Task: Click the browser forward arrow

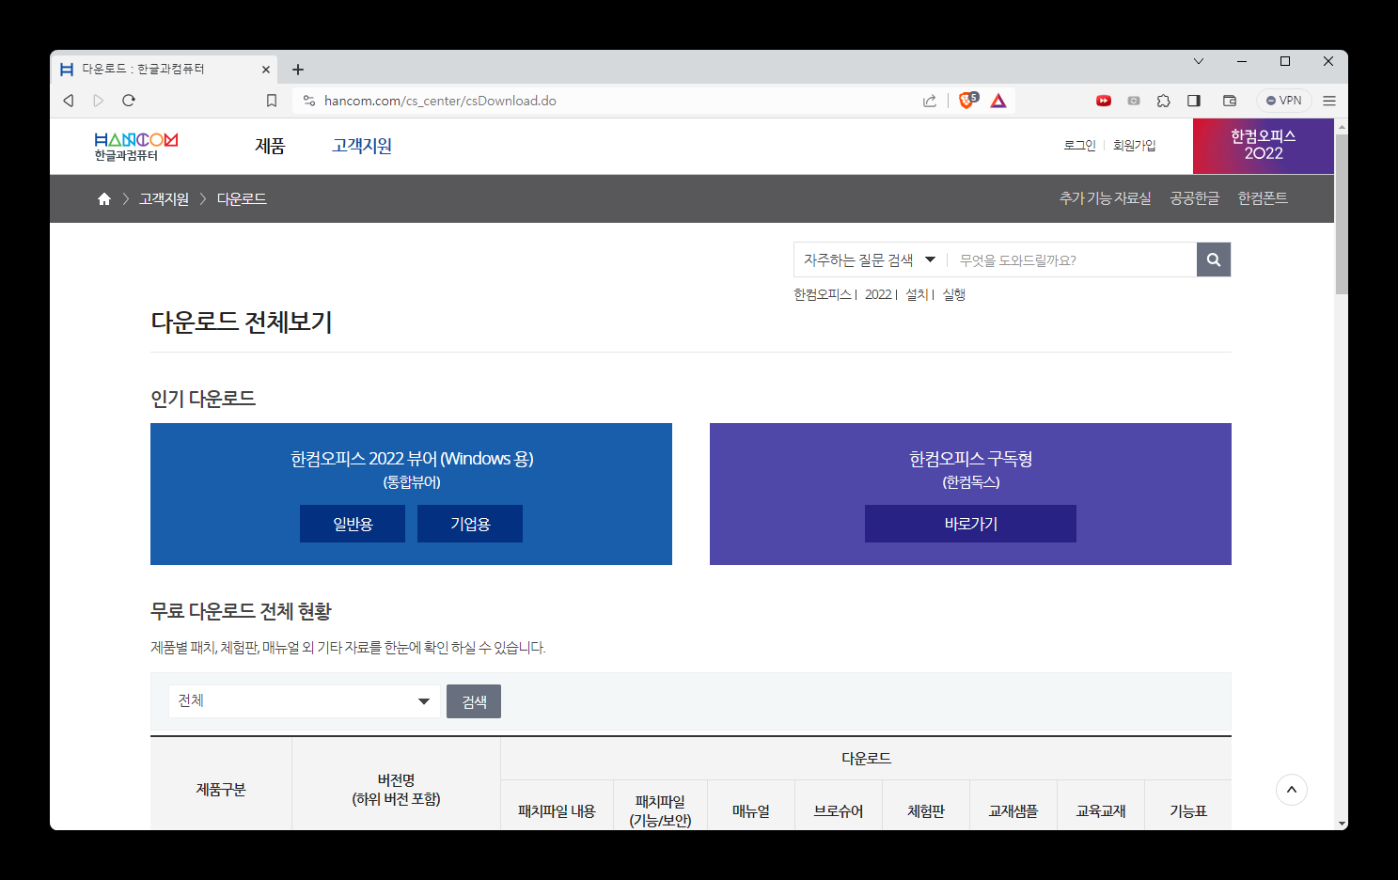Action: pyautogui.click(x=98, y=101)
